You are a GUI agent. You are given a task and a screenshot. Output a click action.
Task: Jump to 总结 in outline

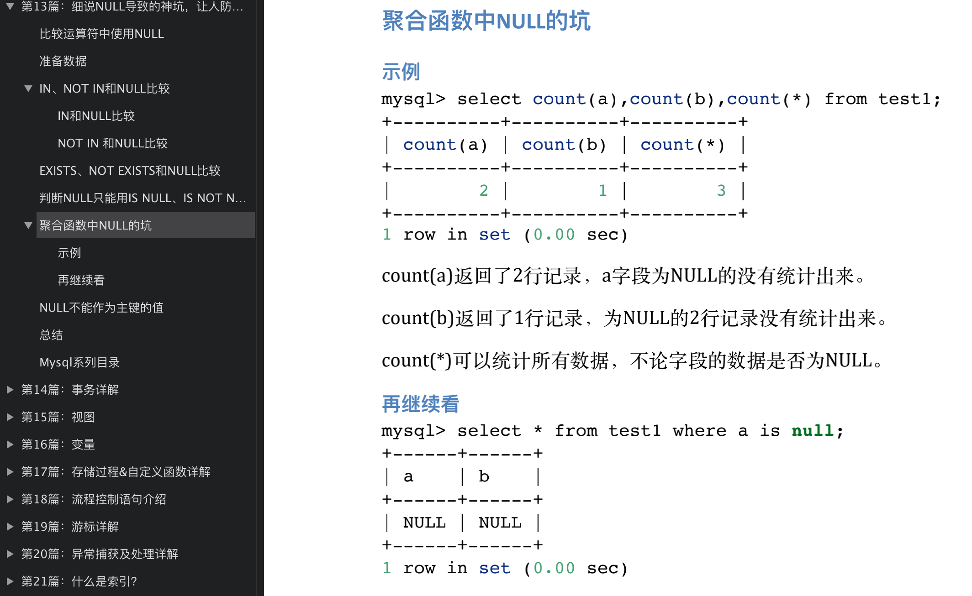pos(51,335)
